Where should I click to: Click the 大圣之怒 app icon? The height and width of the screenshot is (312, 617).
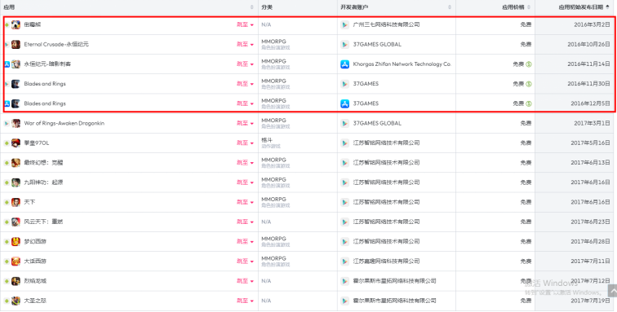(x=16, y=301)
